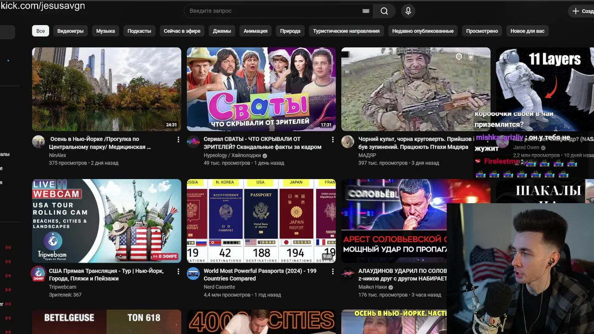
Task: Start voice search with microphone icon
Action: [408, 11]
